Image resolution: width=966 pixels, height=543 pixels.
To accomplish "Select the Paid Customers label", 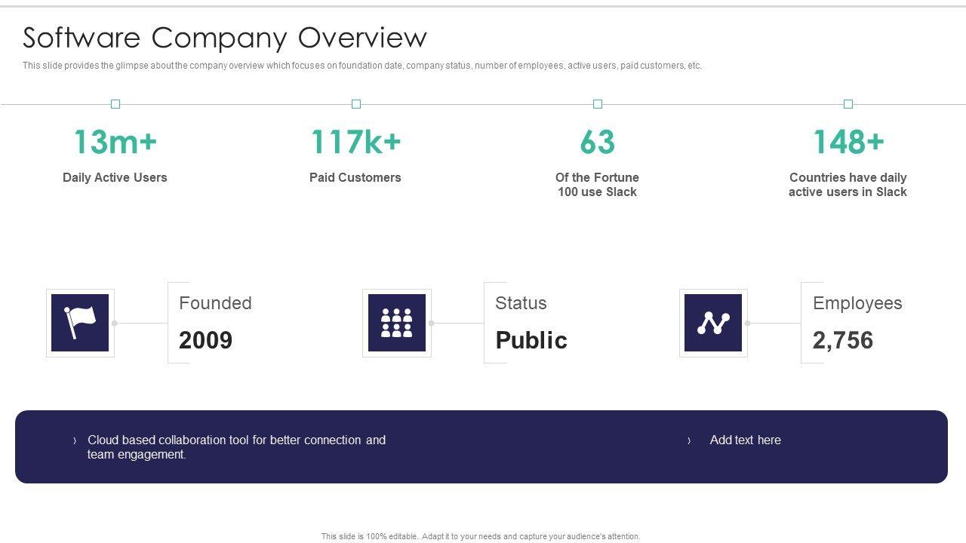I will click(x=355, y=177).
